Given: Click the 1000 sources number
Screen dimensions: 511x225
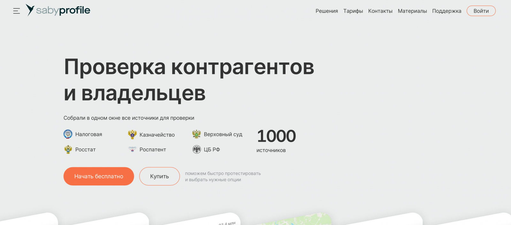Looking at the screenshot, I should (277, 136).
